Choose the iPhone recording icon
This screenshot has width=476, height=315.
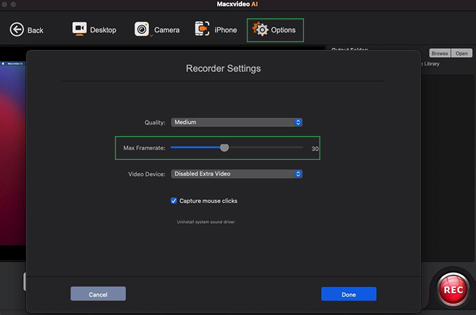(202, 29)
